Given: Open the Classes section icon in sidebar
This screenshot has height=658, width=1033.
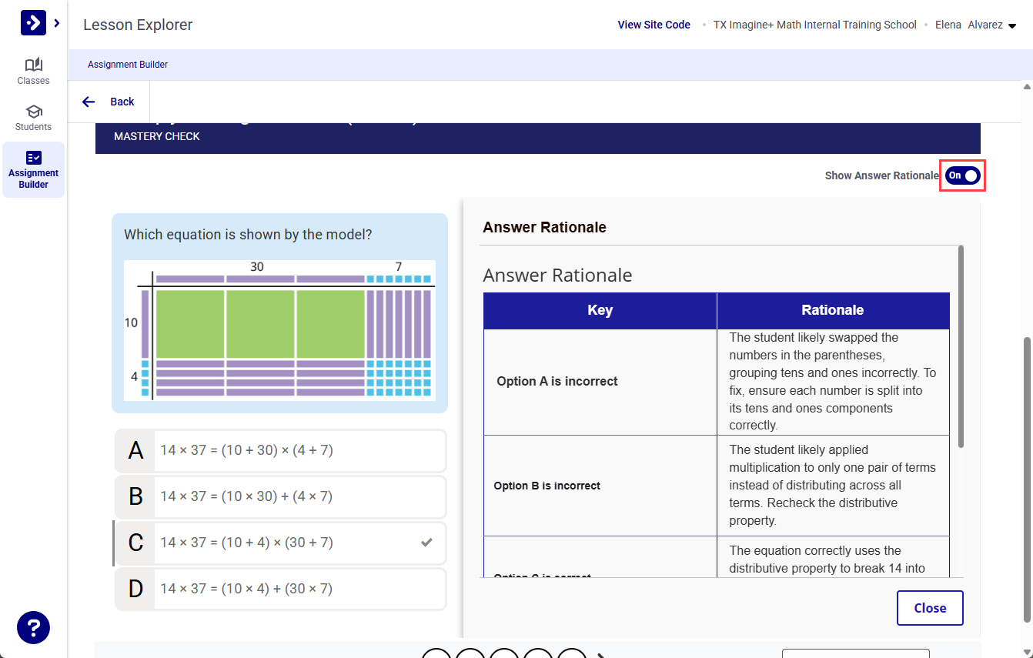Looking at the screenshot, I should pos(33,71).
